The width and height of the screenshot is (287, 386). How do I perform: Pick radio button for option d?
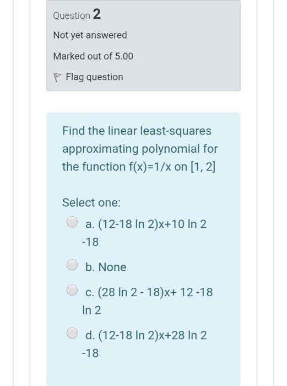pyautogui.click(x=72, y=333)
